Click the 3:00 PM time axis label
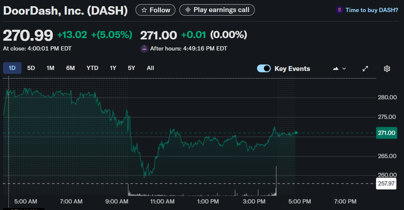This screenshot has width=404, height=210. [x=254, y=202]
